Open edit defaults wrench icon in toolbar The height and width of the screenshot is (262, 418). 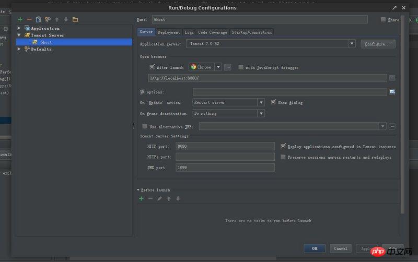coord(48,19)
